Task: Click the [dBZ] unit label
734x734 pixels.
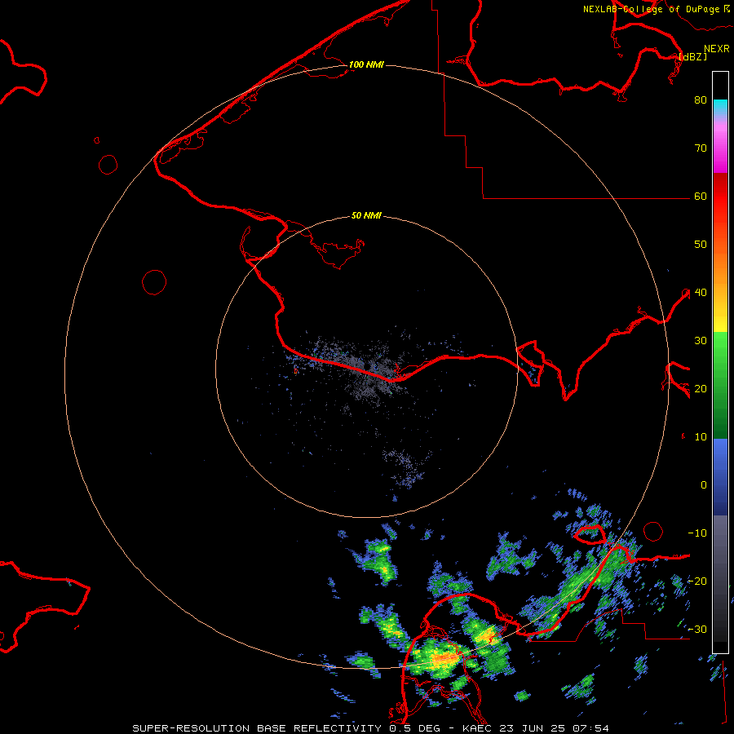Action: tap(692, 57)
